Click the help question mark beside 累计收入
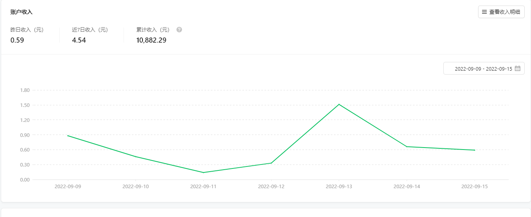 (179, 30)
